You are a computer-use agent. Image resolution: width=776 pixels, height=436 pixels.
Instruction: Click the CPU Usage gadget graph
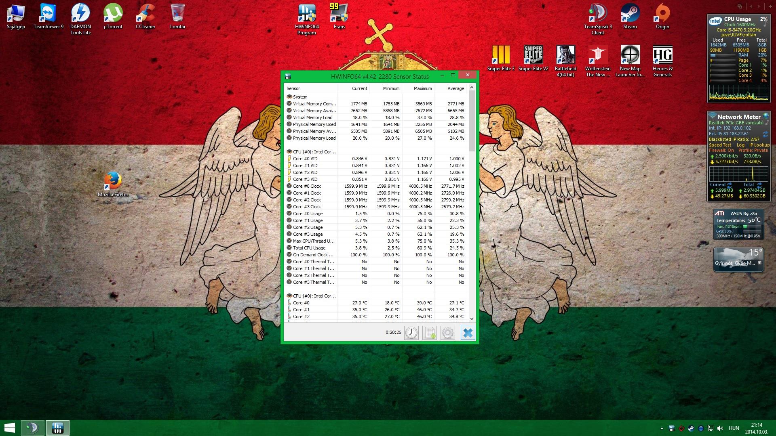739,93
